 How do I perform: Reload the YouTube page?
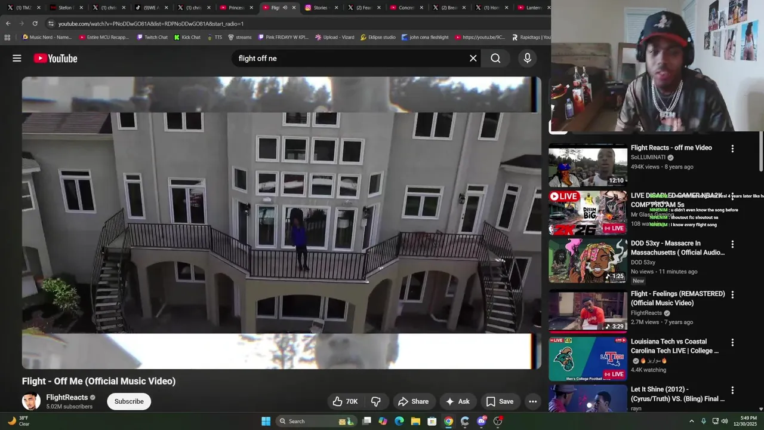pyautogui.click(x=35, y=23)
